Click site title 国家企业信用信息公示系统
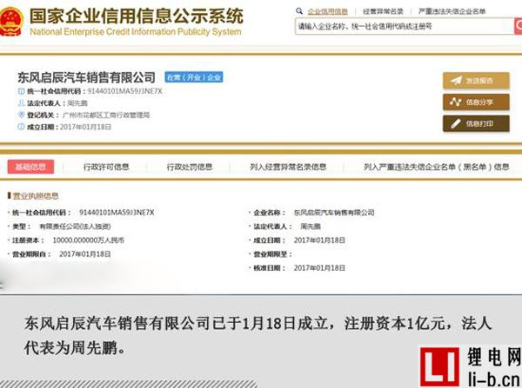The width and height of the screenshot is (522, 388). pos(137,16)
